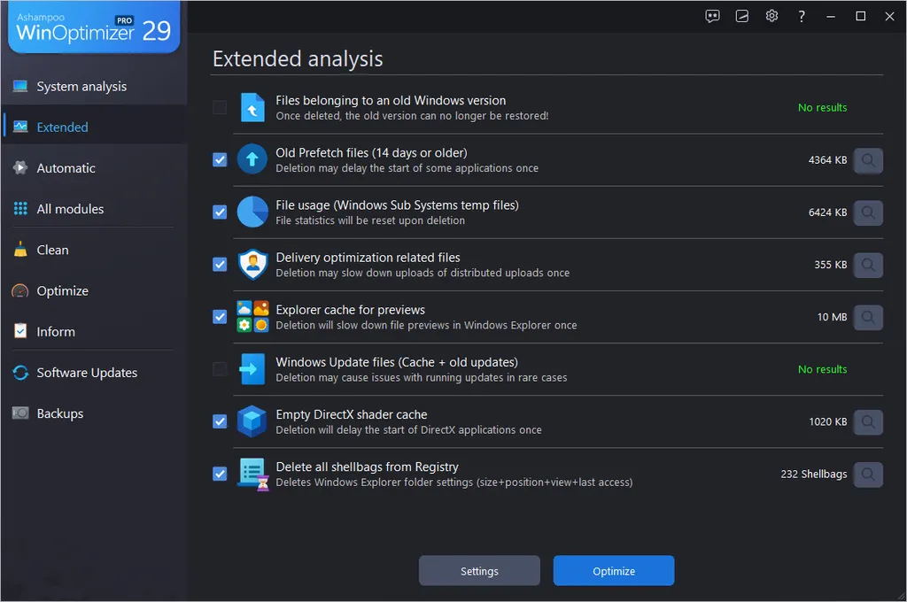
Task: Click the Inform clipboard icon
Action: click(20, 331)
